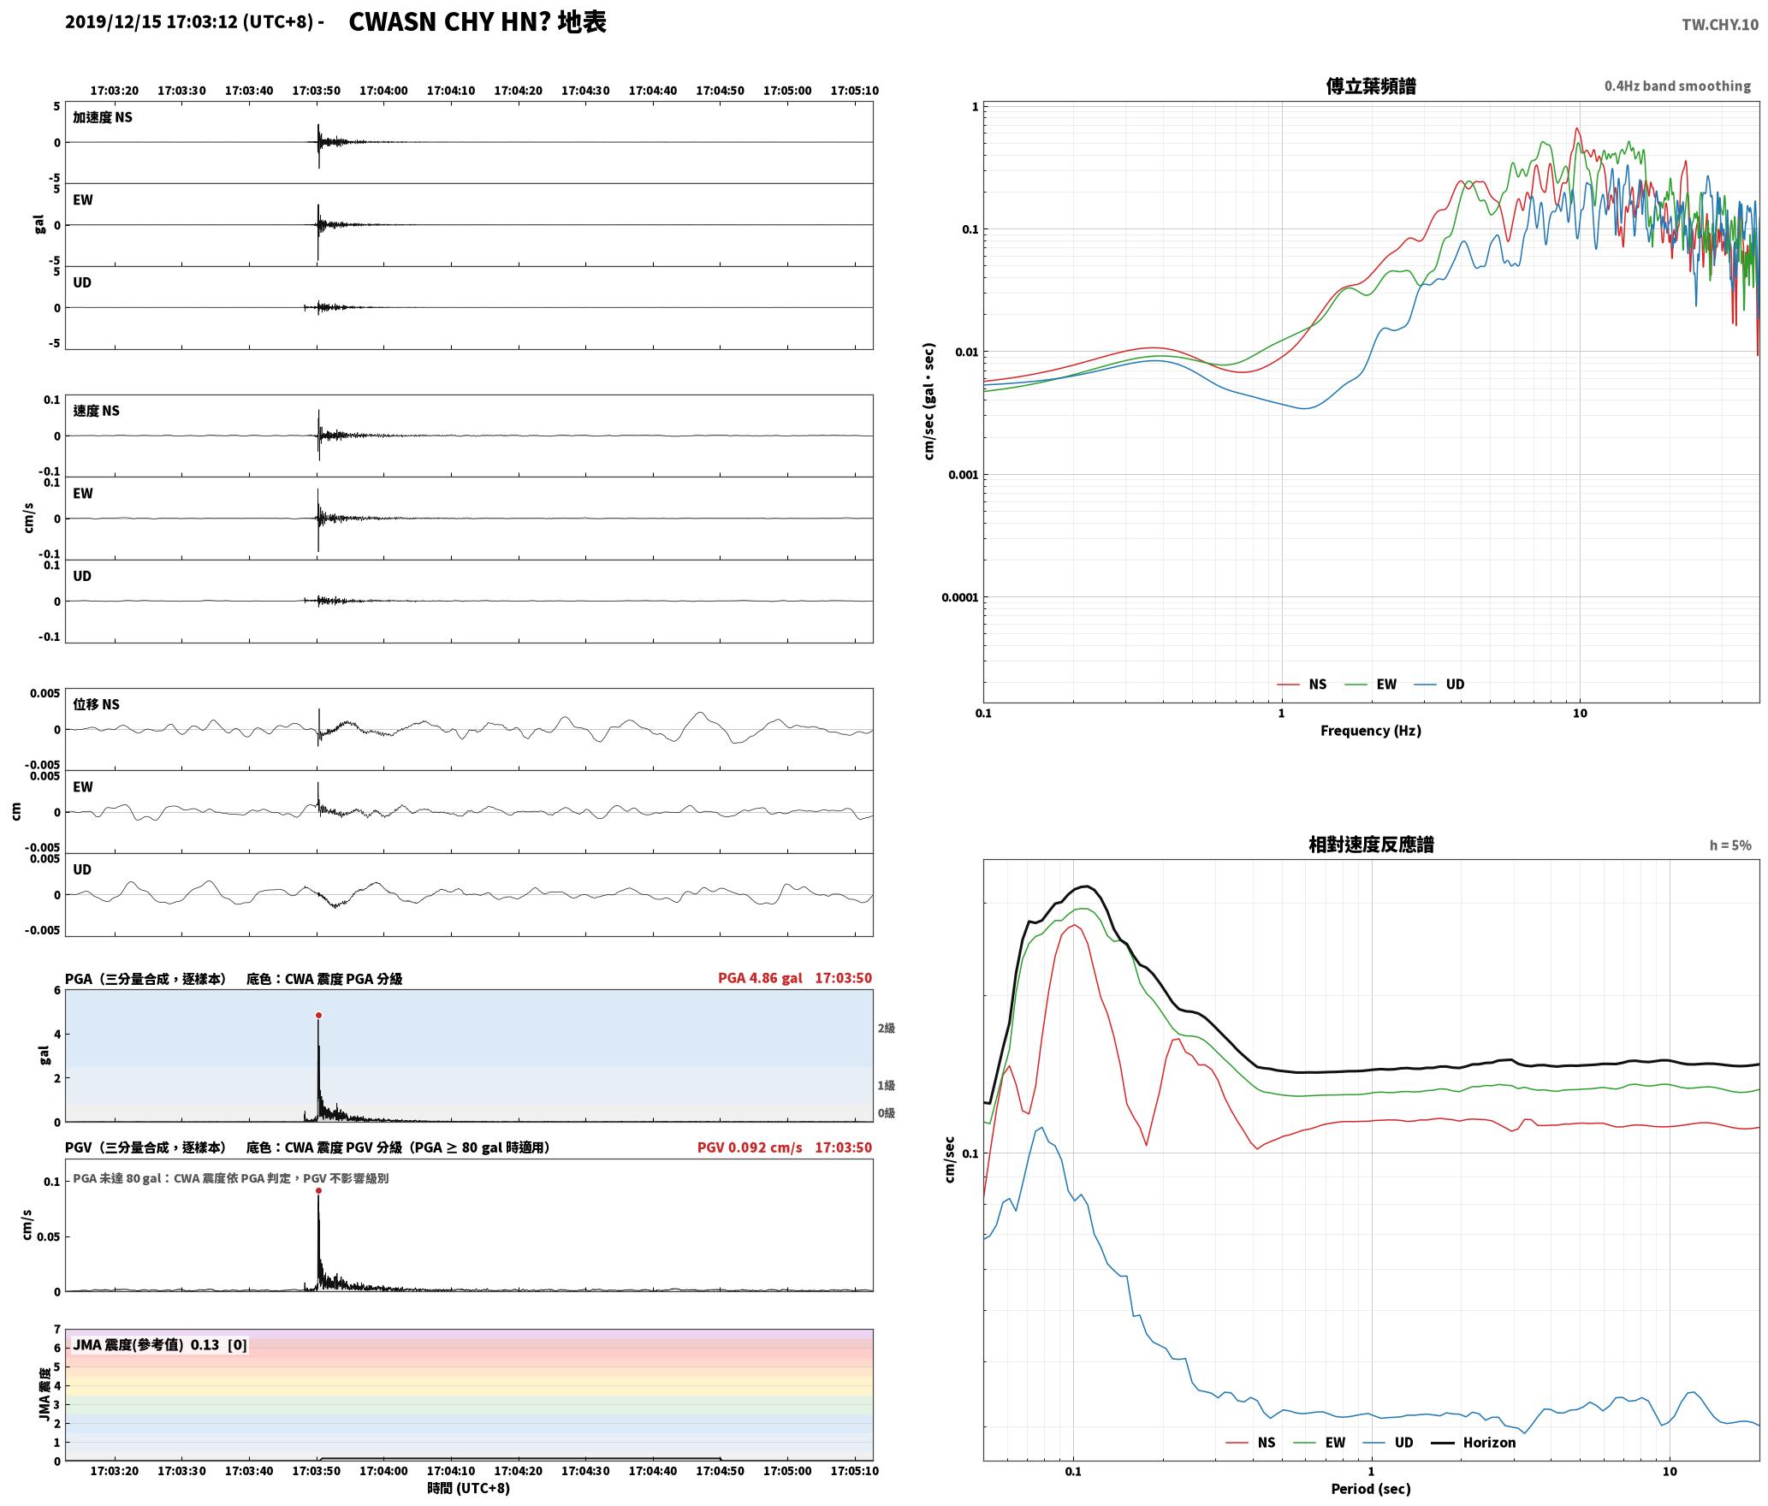Screen dimensions: 1768x1506
Task: Select the EW legend entry in Fourier spectrum
Action: click(x=1371, y=685)
